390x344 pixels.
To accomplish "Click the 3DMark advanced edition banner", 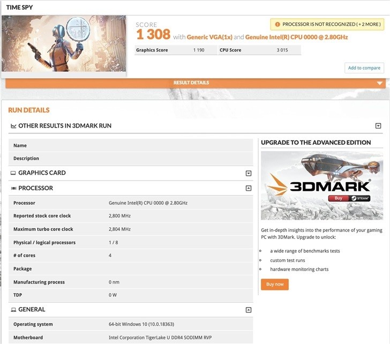I will (x=322, y=185).
